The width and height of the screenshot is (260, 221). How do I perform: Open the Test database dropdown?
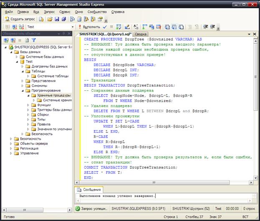(73, 27)
